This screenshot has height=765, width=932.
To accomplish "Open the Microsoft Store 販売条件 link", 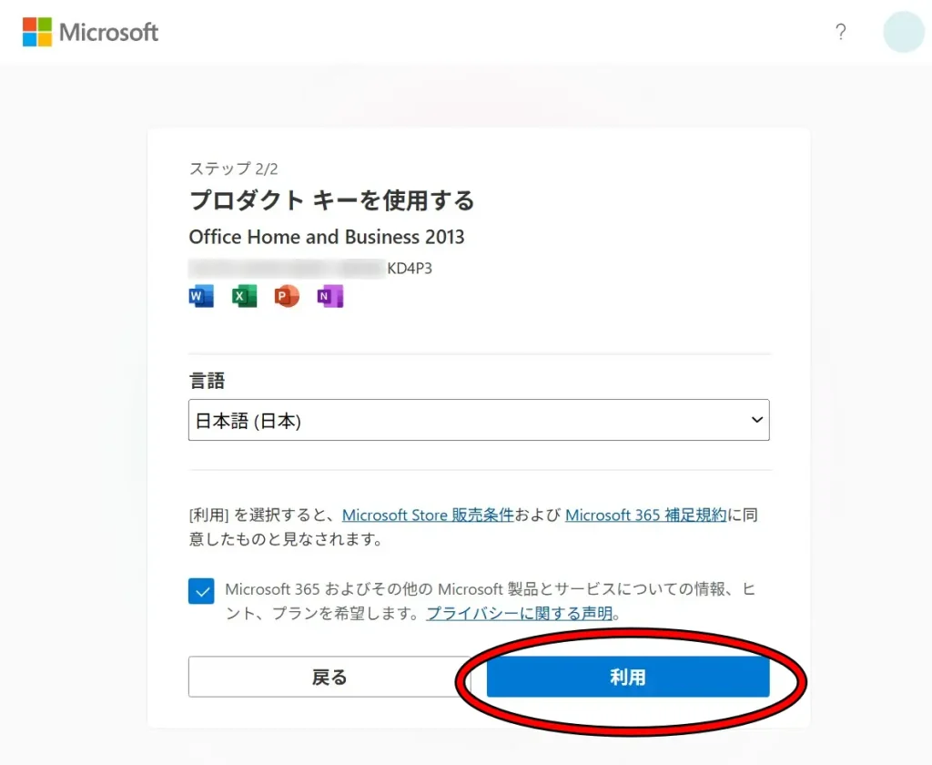I will tap(428, 515).
